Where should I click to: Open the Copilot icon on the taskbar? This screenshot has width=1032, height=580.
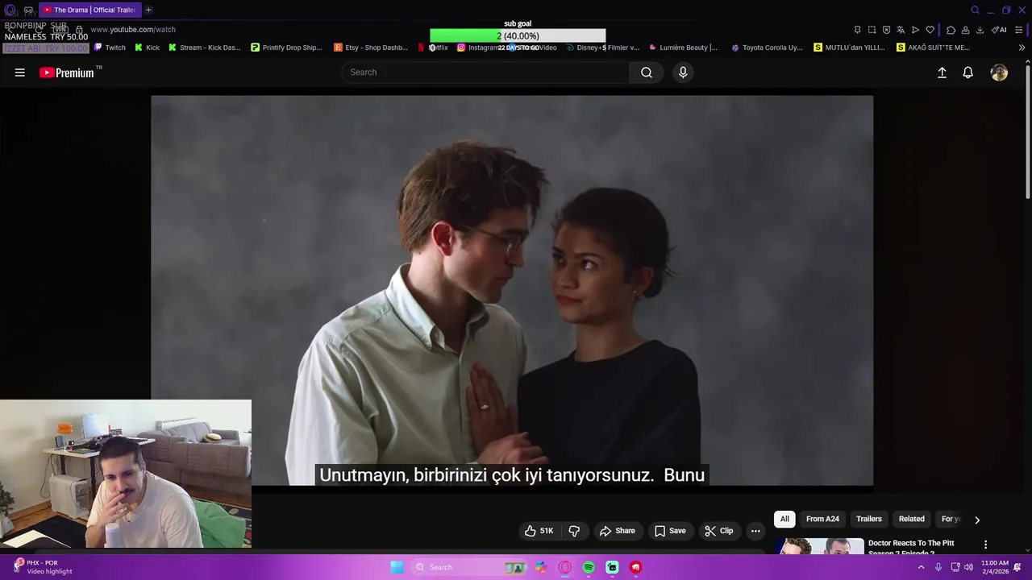click(x=541, y=567)
